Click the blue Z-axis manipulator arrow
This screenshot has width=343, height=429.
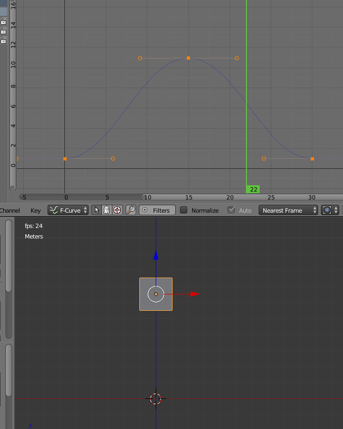(x=156, y=255)
